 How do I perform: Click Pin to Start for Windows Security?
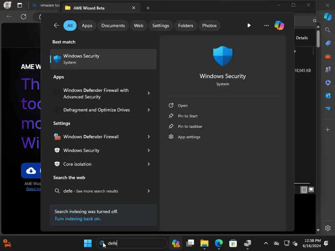(x=187, y=116)
